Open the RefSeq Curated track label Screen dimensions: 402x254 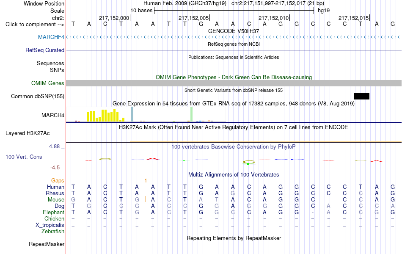click(44, 50)
